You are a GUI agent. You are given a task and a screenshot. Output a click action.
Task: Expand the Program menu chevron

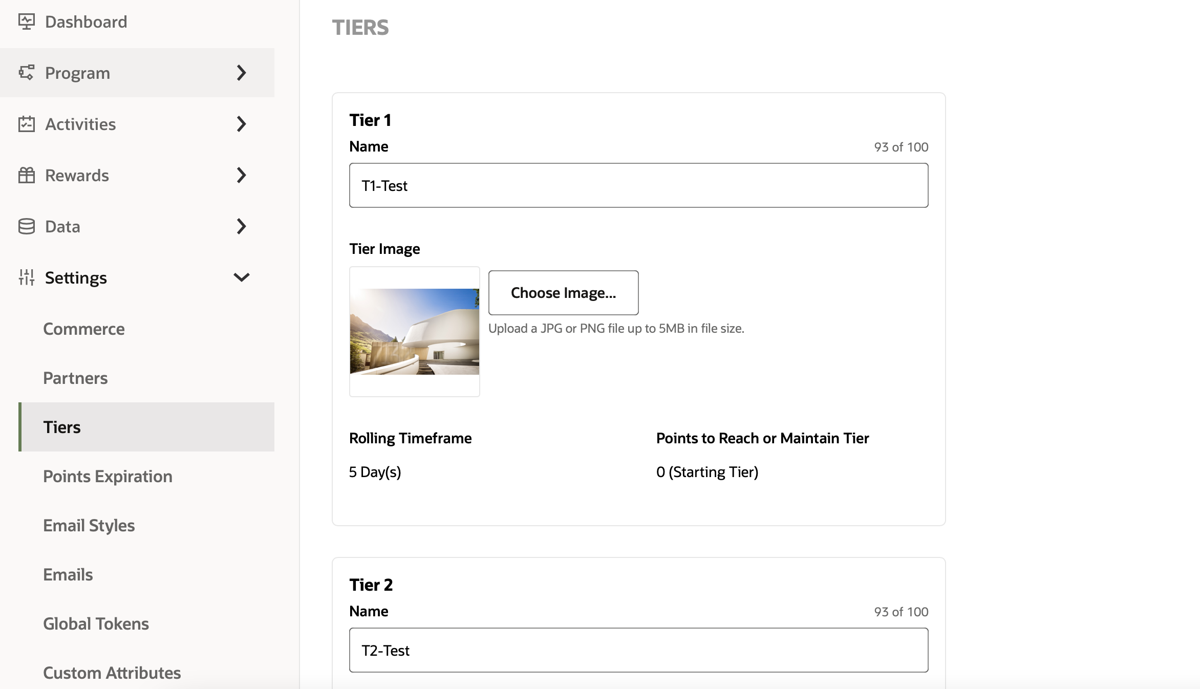point(242,73)
